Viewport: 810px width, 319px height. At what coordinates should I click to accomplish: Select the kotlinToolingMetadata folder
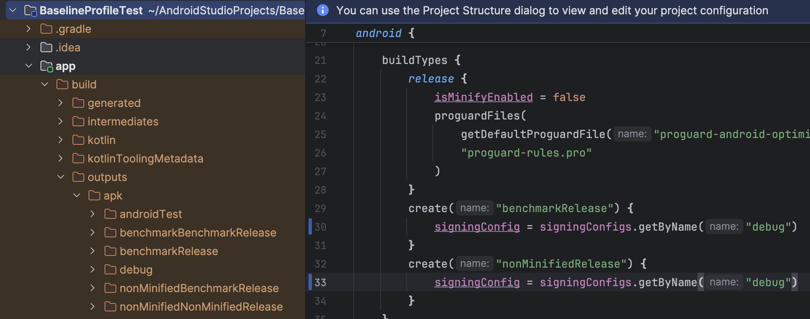tap(145, 159)
